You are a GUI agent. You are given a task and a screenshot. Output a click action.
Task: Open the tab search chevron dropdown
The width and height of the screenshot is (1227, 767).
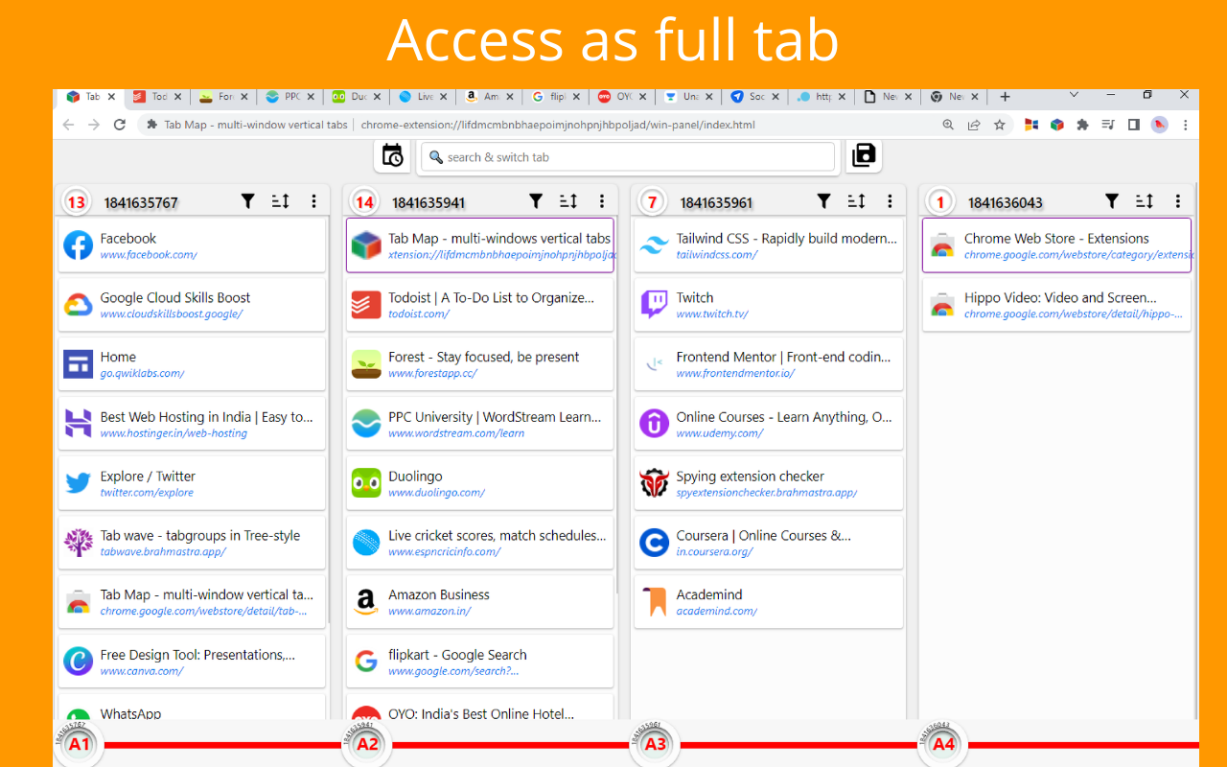click(1074, 95)
